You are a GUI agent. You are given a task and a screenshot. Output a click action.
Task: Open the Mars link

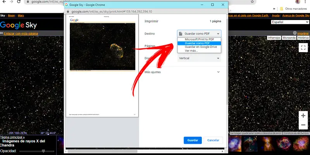(21, 15)
